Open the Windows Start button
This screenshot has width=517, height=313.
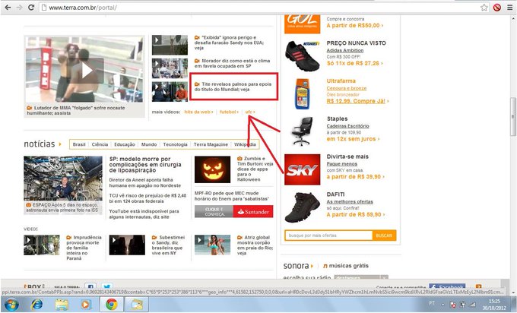[x=11, y=305]
